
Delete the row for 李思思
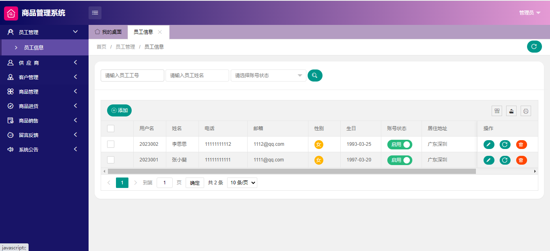click(x=521, y=145)
